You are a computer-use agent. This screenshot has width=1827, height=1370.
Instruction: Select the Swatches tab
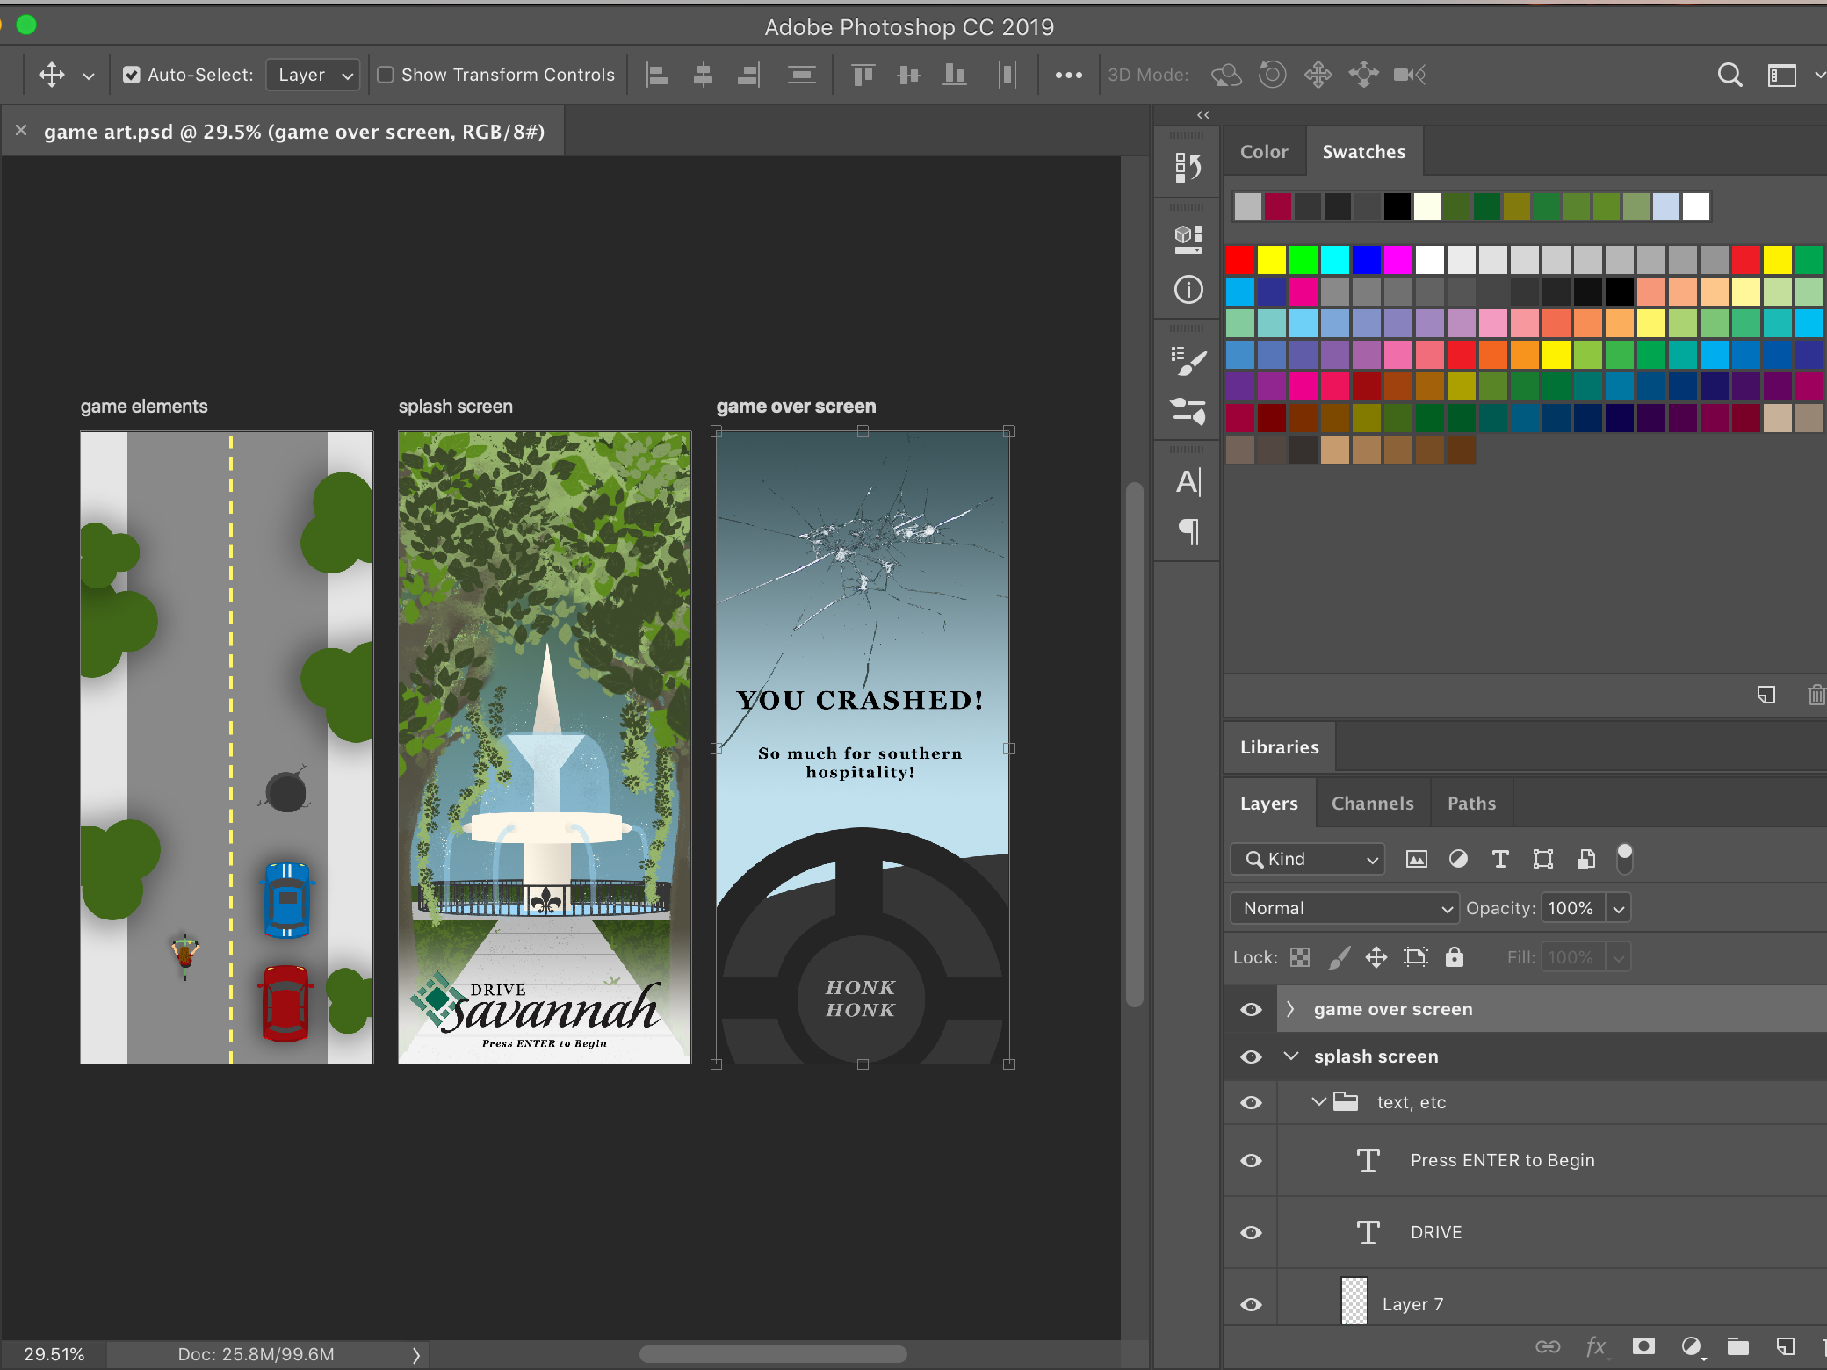1364,152
